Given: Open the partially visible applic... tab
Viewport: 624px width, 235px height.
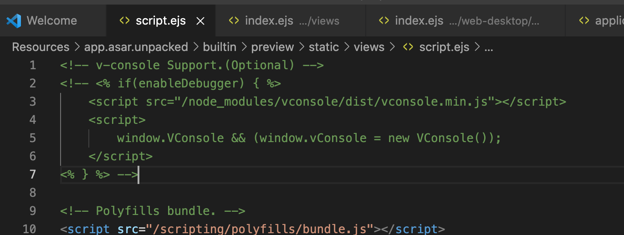Looking at the screenshot, I should coord(594,20).
